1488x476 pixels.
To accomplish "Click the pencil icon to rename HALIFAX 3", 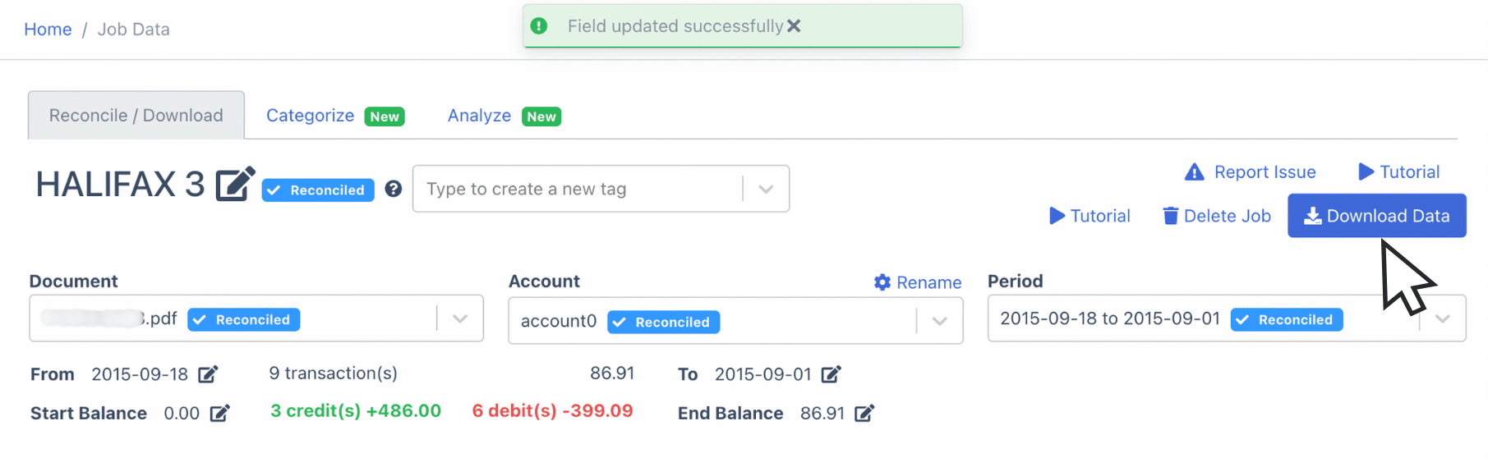I will point(235,185).
